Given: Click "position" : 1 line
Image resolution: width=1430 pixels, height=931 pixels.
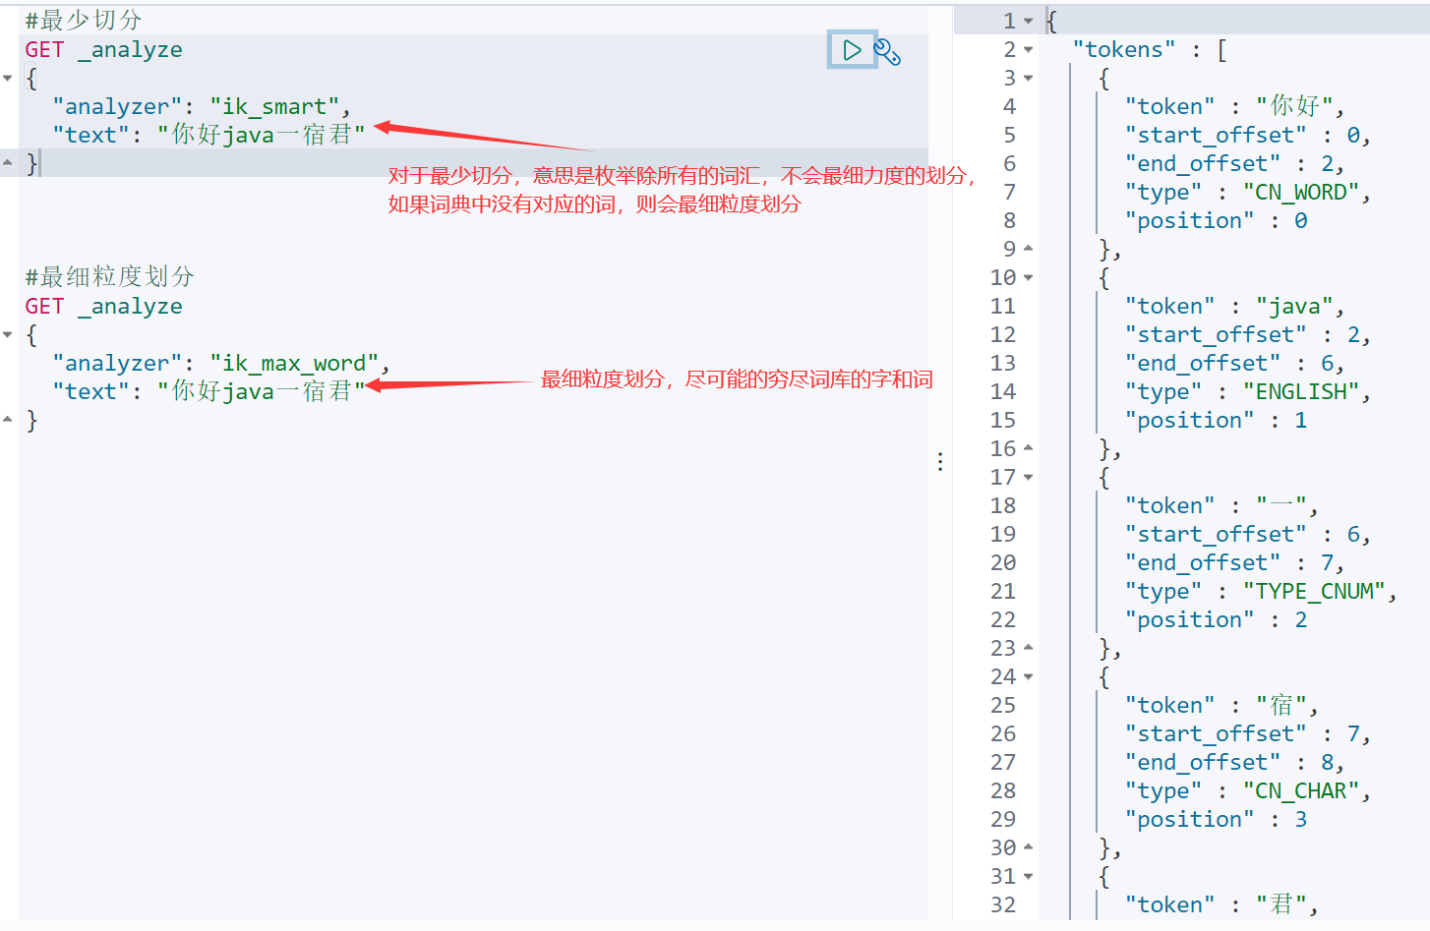Looking at the screenshot, I should (x=1217, y=420).
